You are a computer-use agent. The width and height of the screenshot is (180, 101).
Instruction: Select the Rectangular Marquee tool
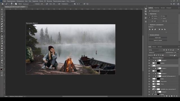coord(2,12)
